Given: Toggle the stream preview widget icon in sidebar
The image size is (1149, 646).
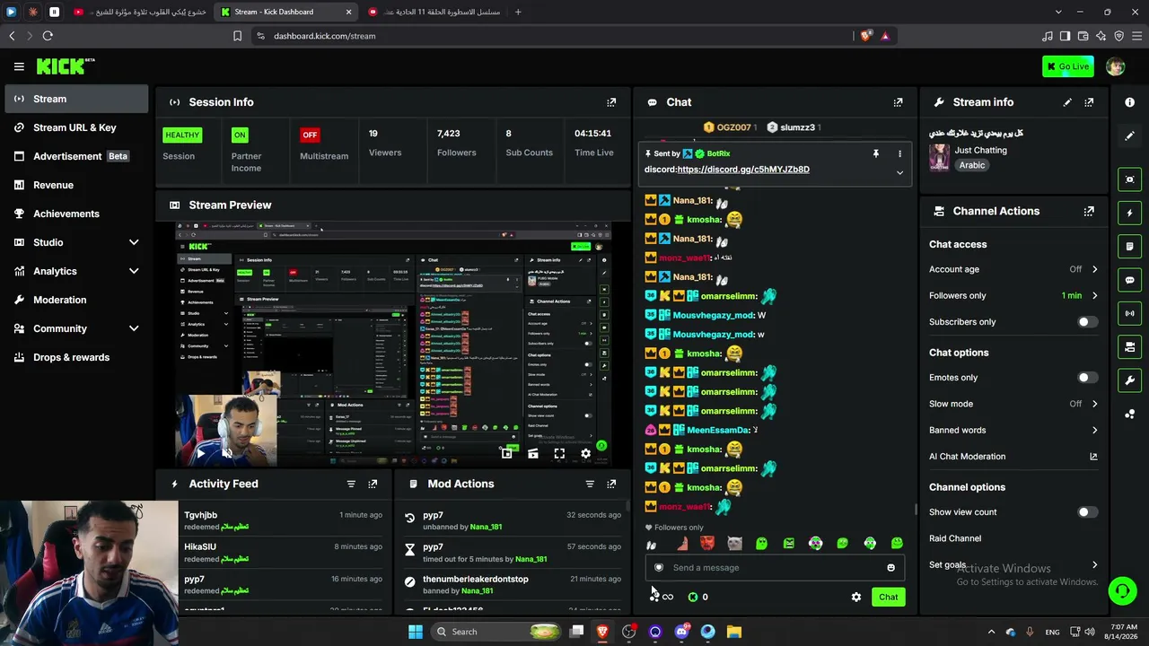Looking at the screenshot, I should point(1130,179).
